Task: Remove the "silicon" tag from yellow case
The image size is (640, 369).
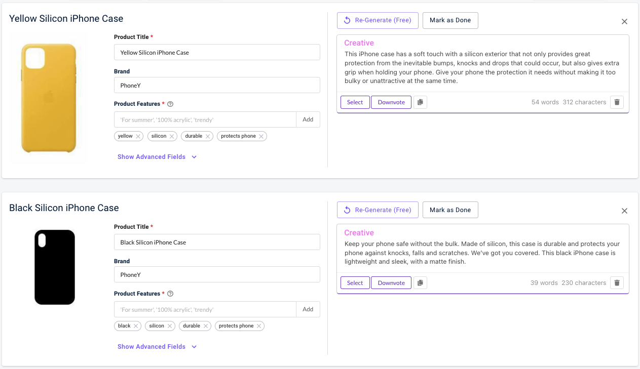Action: (x=172, y=136)
